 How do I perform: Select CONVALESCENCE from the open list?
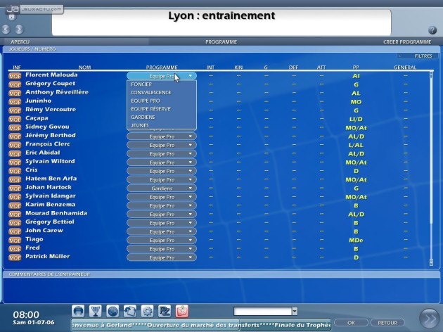151,92
